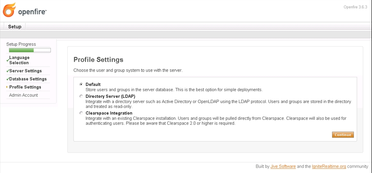
Task: Click the arrow marker beside Profile Settings
Action: [7, 87]
